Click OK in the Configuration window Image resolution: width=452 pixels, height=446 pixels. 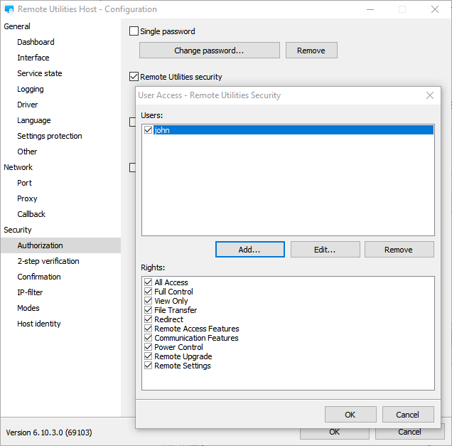point(335,434)
